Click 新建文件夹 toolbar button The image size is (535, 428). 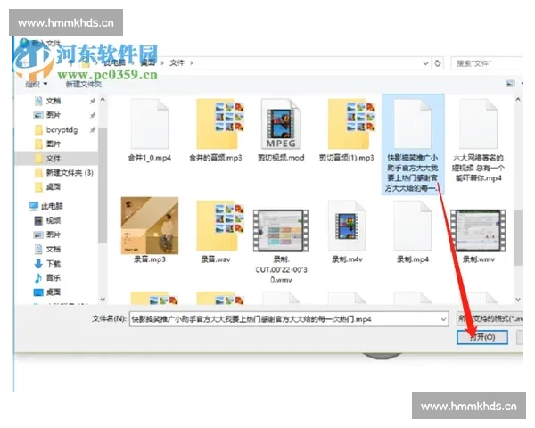[x=84, y=84]
